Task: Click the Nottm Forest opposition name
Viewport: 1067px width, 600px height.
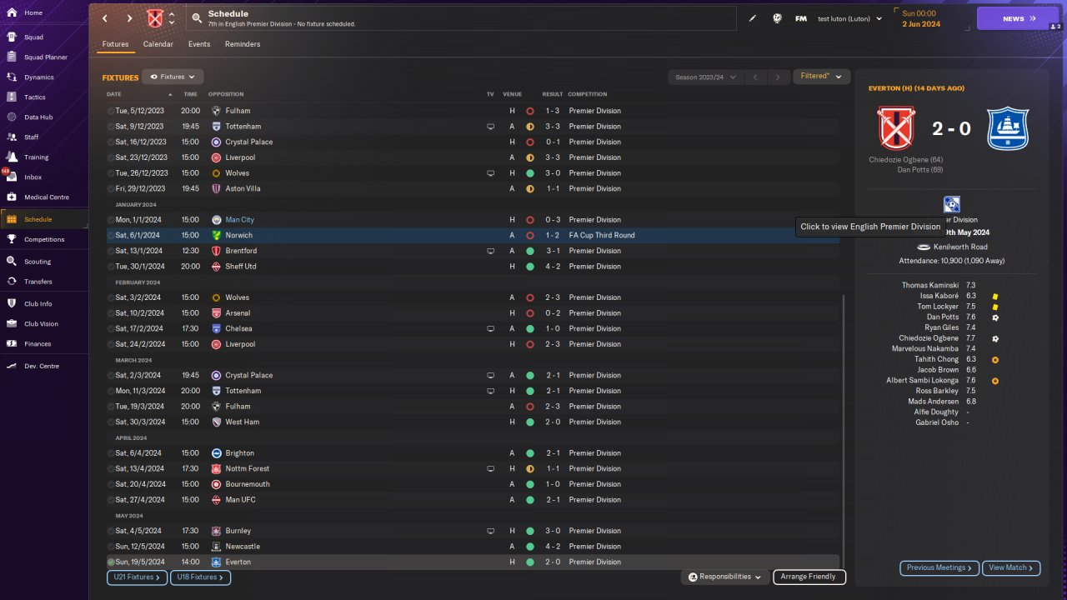Action: click(x=248, y=468)
